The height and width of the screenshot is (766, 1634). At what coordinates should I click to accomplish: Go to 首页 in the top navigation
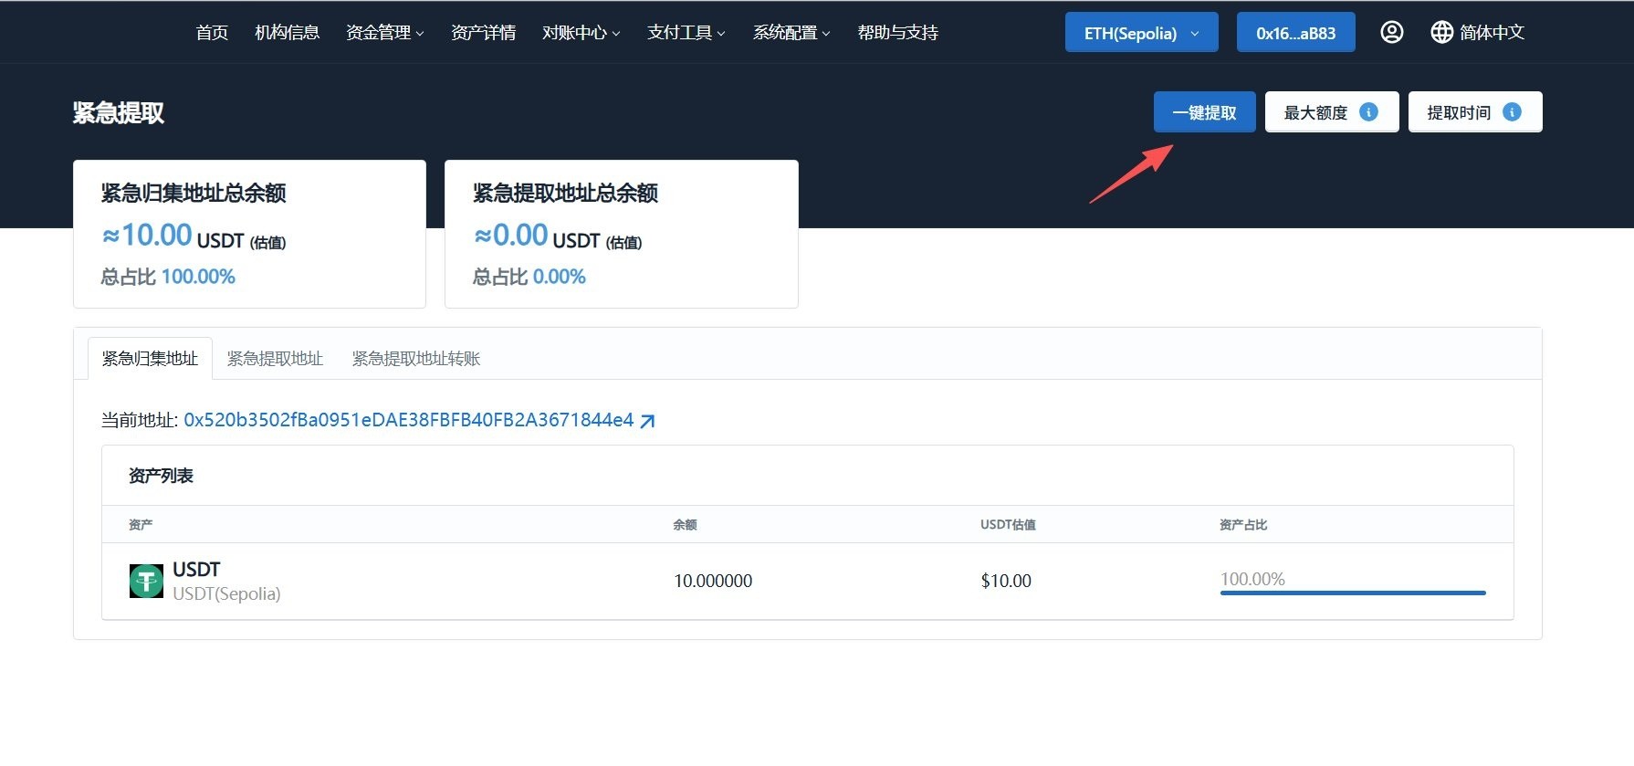coord(212,33)
